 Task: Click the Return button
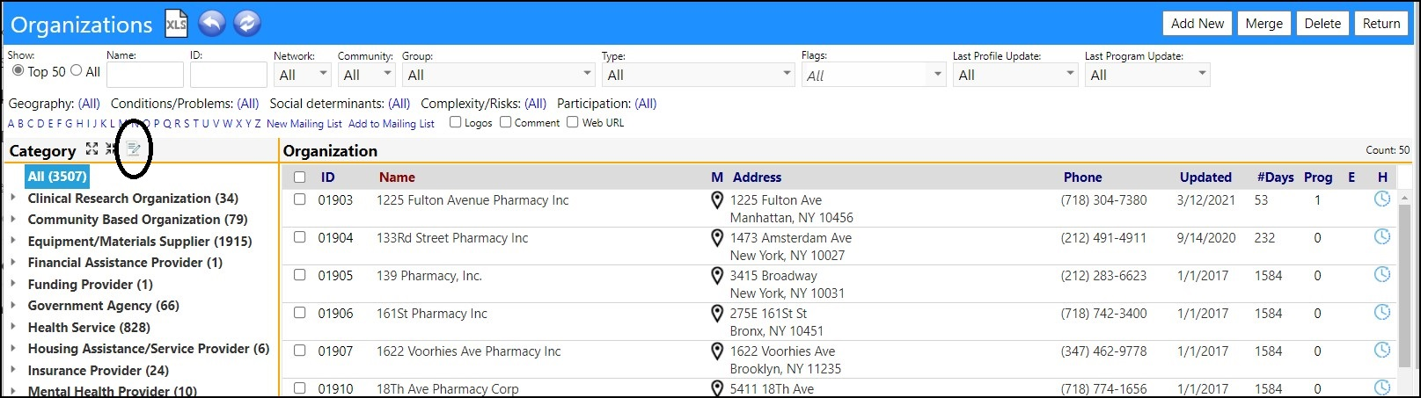pyautogui.click(x=1381, y=24)
